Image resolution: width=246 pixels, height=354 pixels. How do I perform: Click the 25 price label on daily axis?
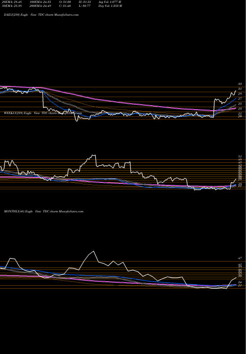tap(240, 104)
